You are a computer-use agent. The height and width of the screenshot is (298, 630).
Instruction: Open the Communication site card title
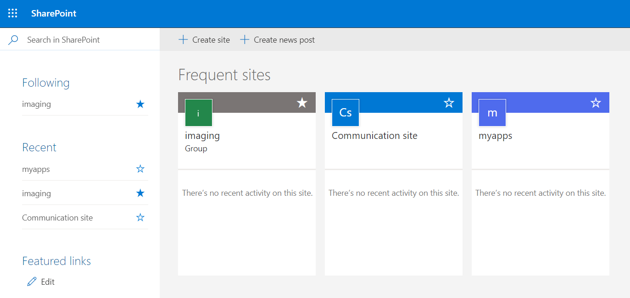pyautogui.click(x=375, y=136)
